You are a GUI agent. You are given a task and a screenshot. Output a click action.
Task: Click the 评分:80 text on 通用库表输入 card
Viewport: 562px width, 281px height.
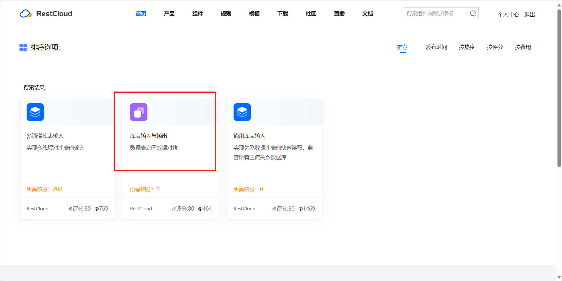[x=286, y=209]
